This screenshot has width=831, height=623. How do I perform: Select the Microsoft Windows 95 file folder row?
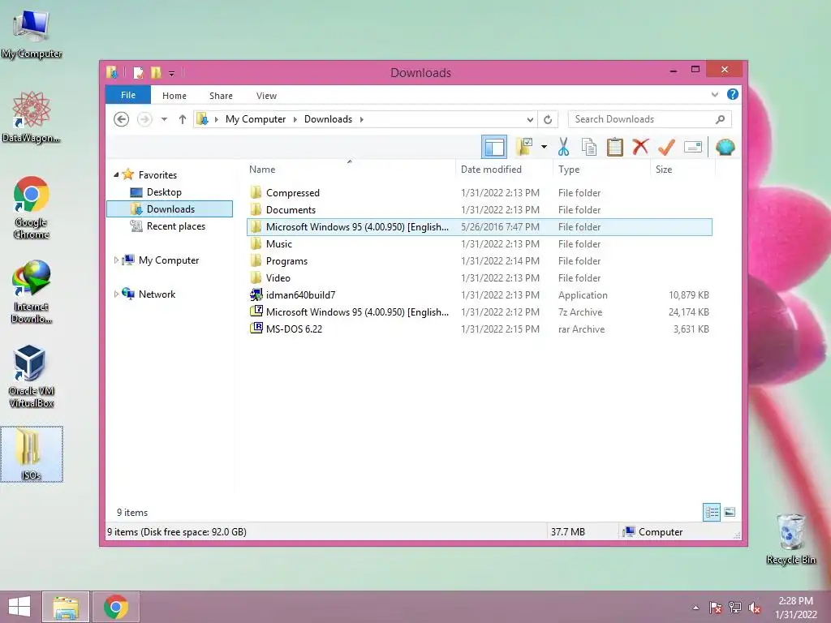click(480, 227)
